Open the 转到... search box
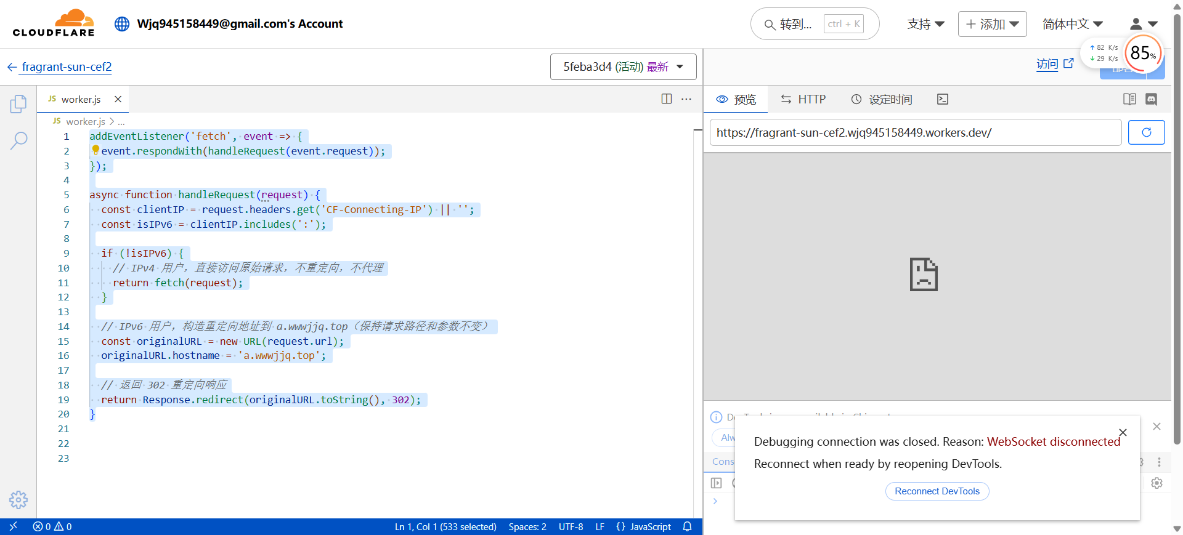1183x535 pixels. click(x=815, y=24)
